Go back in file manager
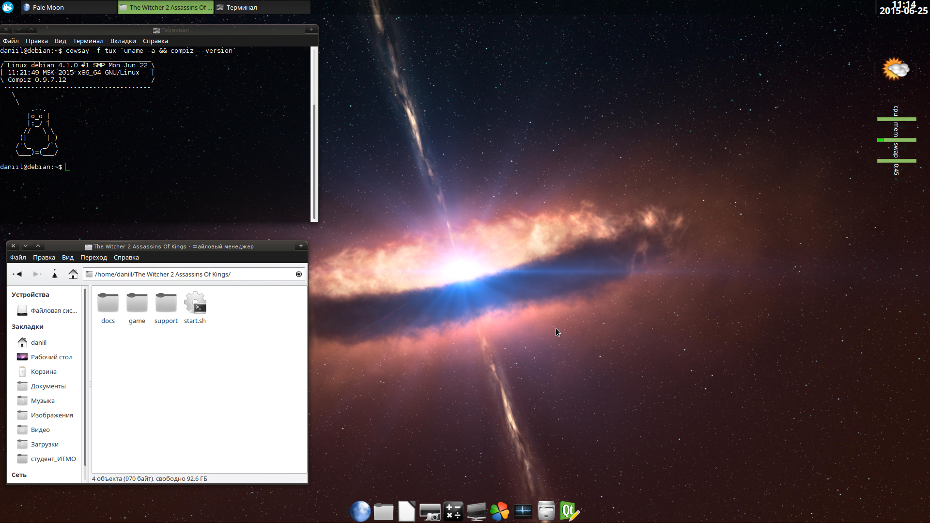 pyautogui.click(x=18, y=274)
